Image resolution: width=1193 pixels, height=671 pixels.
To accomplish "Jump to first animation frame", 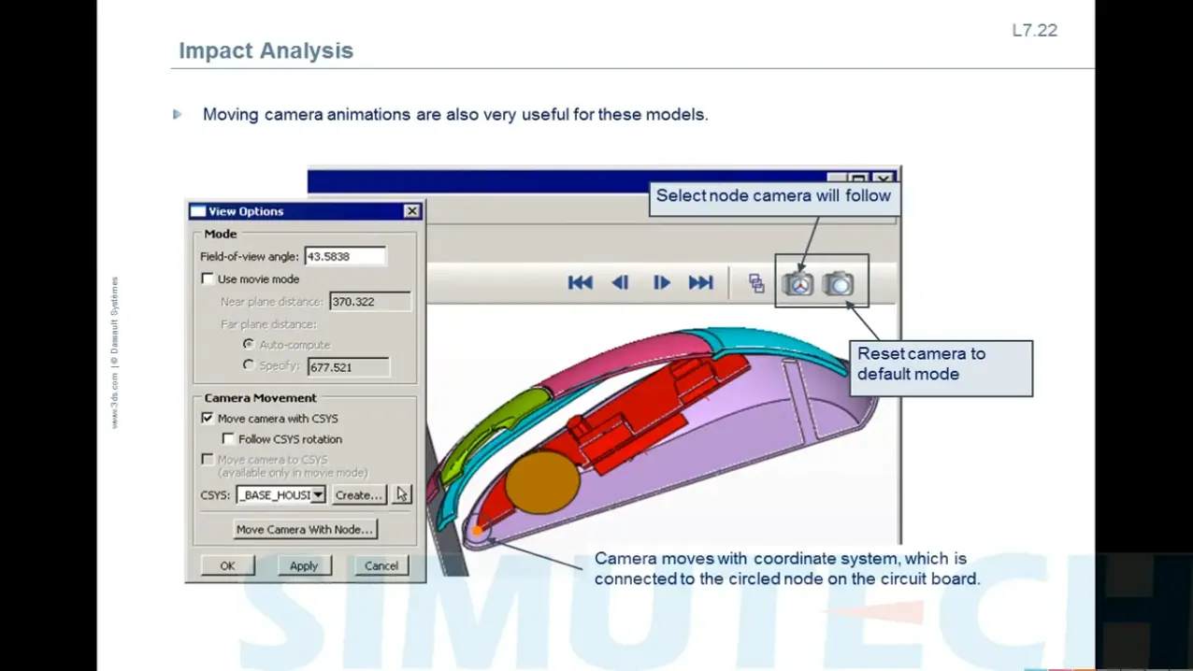I will (x=580, y=282).
